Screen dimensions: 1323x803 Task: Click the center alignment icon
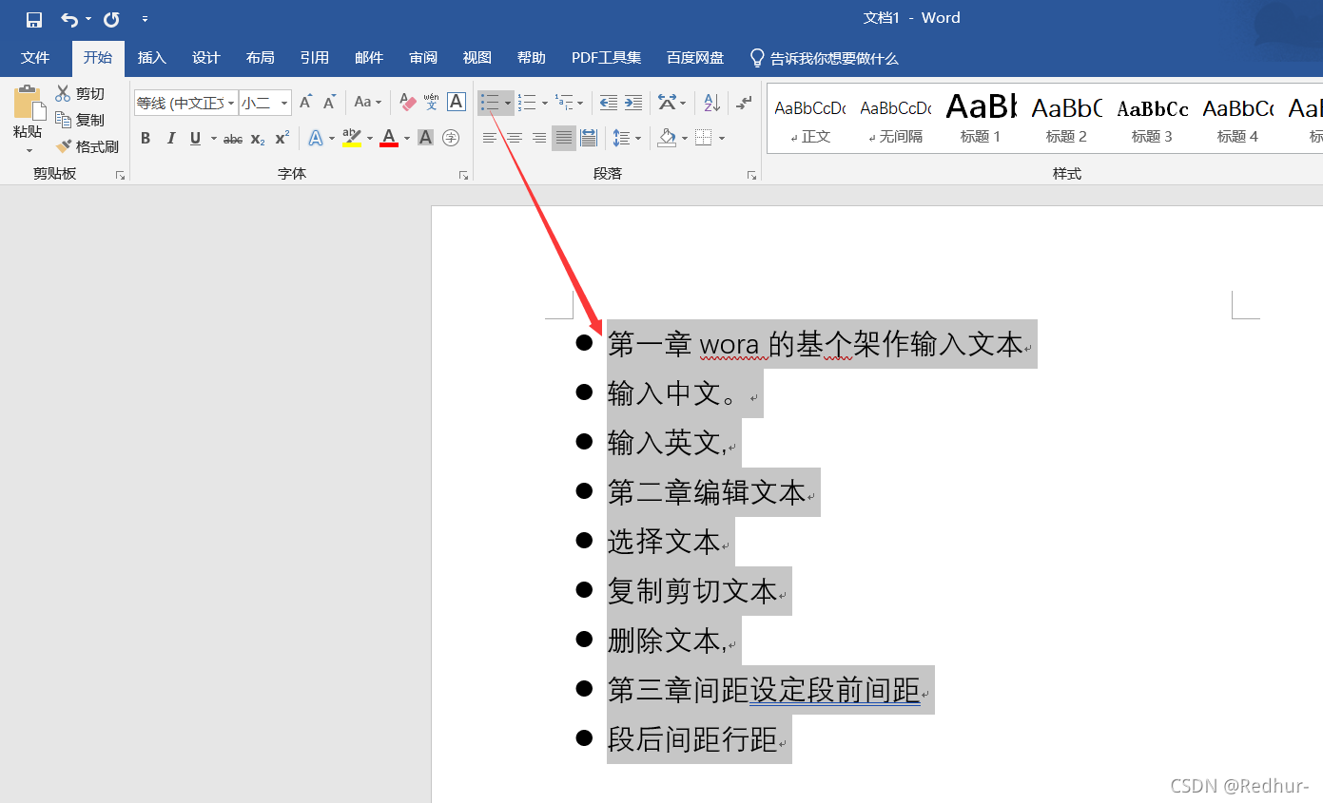[513, 138]
